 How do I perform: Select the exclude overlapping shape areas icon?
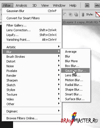click(76, 14)
